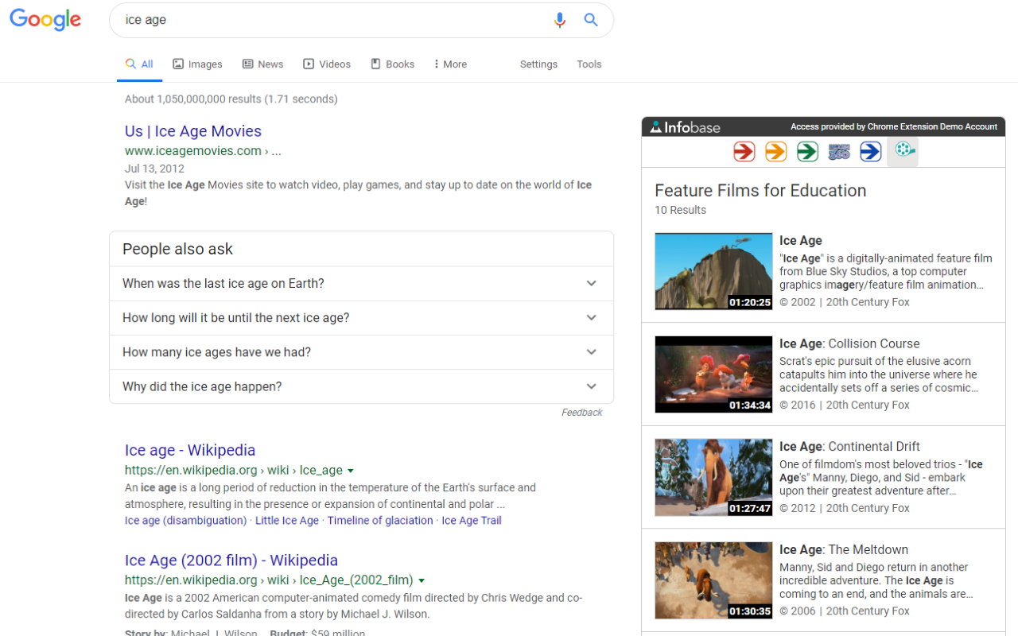Select the red arrow Infobase database icon
Image resolution: width=1018 pixels, height=636 pixels.
point(744,151)
